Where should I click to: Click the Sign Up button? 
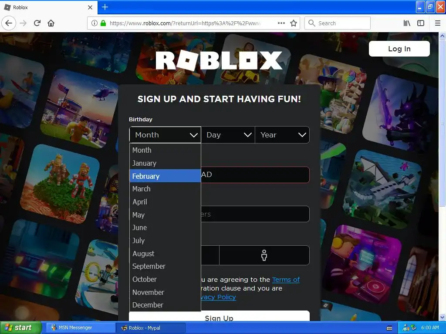[219, 317]
